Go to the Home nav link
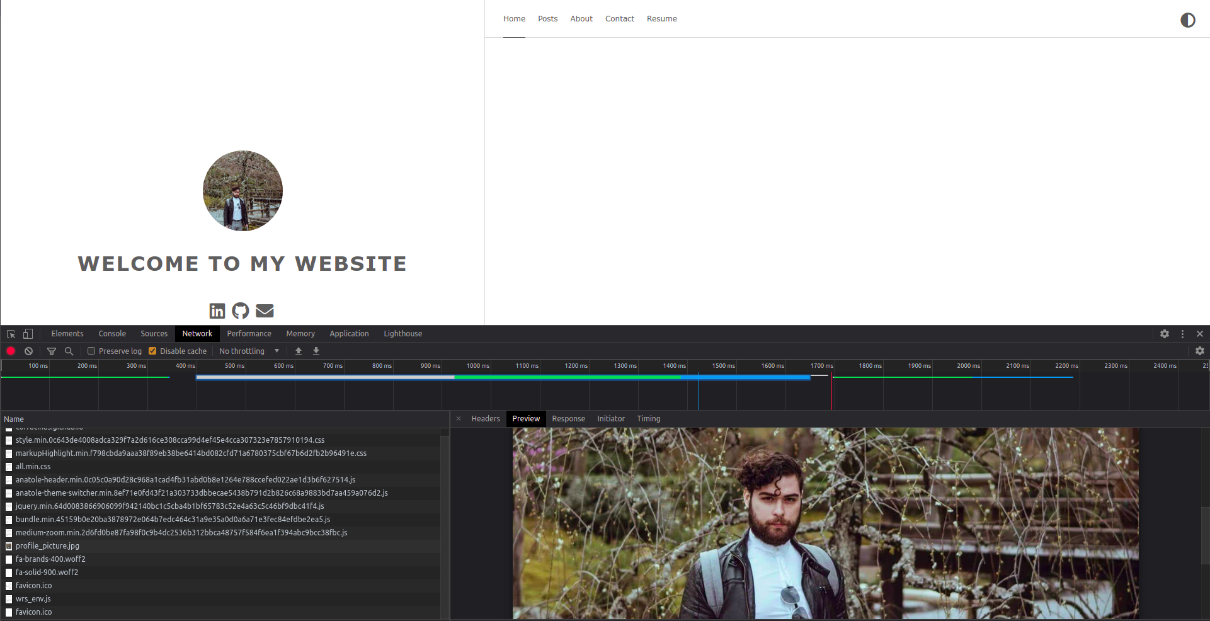Screen dimensions: 1210x621 (x=514, y=19)
